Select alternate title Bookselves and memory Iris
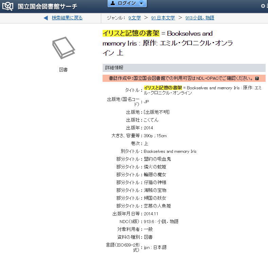 (170, 151)
